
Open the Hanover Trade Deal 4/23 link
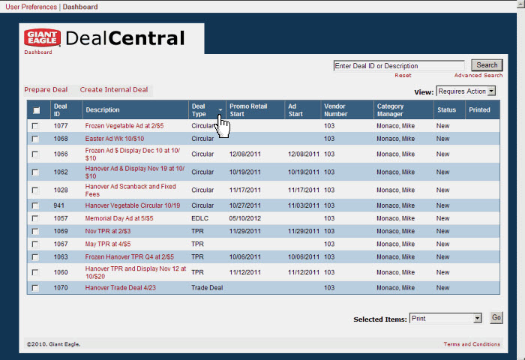pos(120,288)
